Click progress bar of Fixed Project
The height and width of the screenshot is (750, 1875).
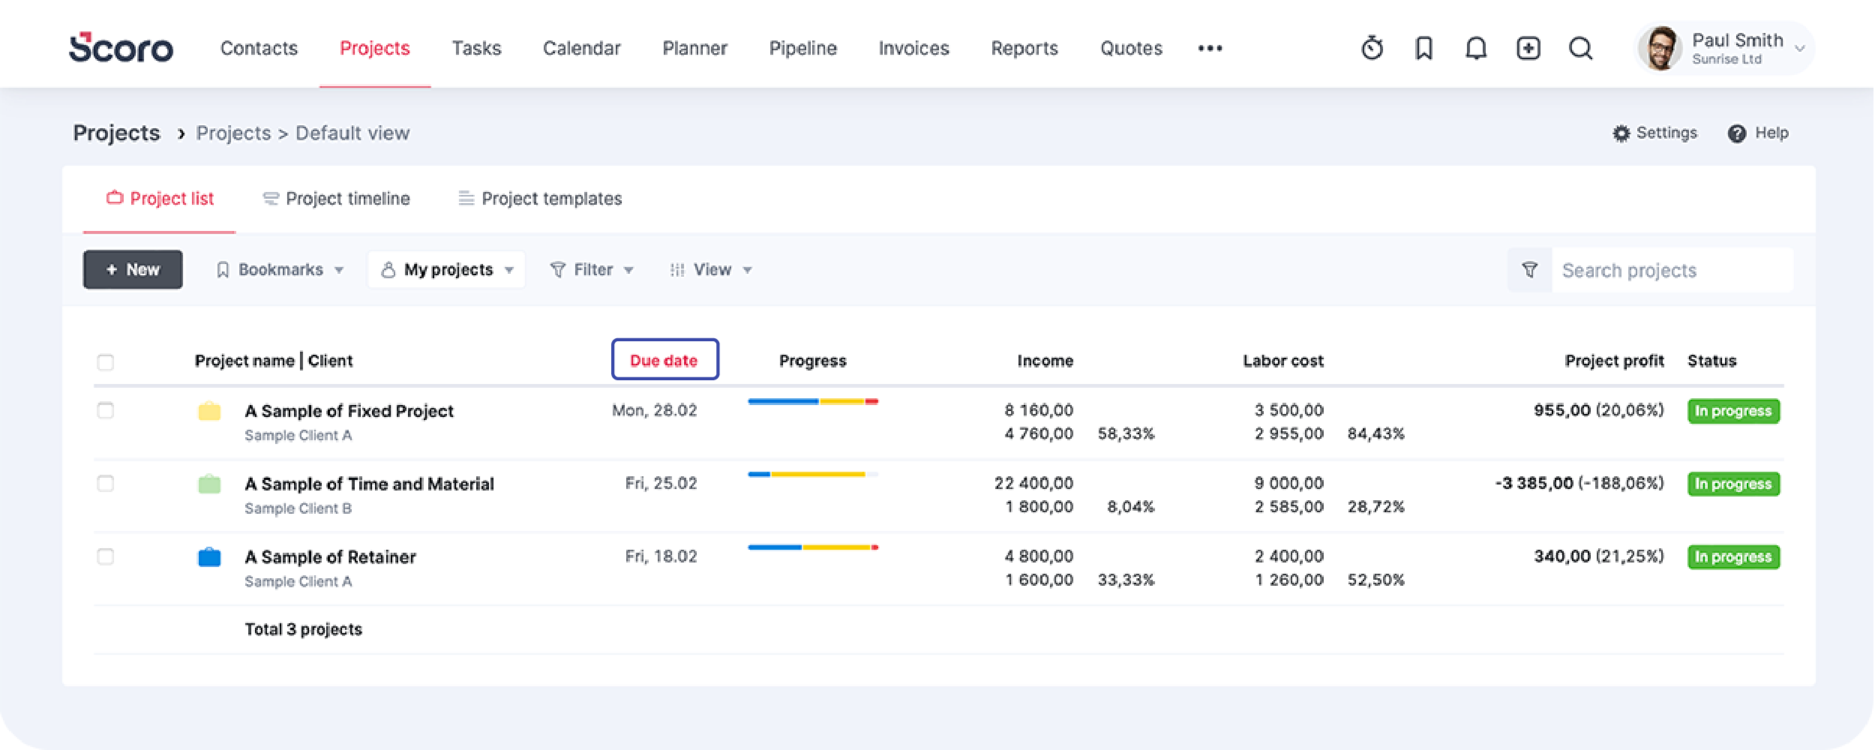point(813,401)
